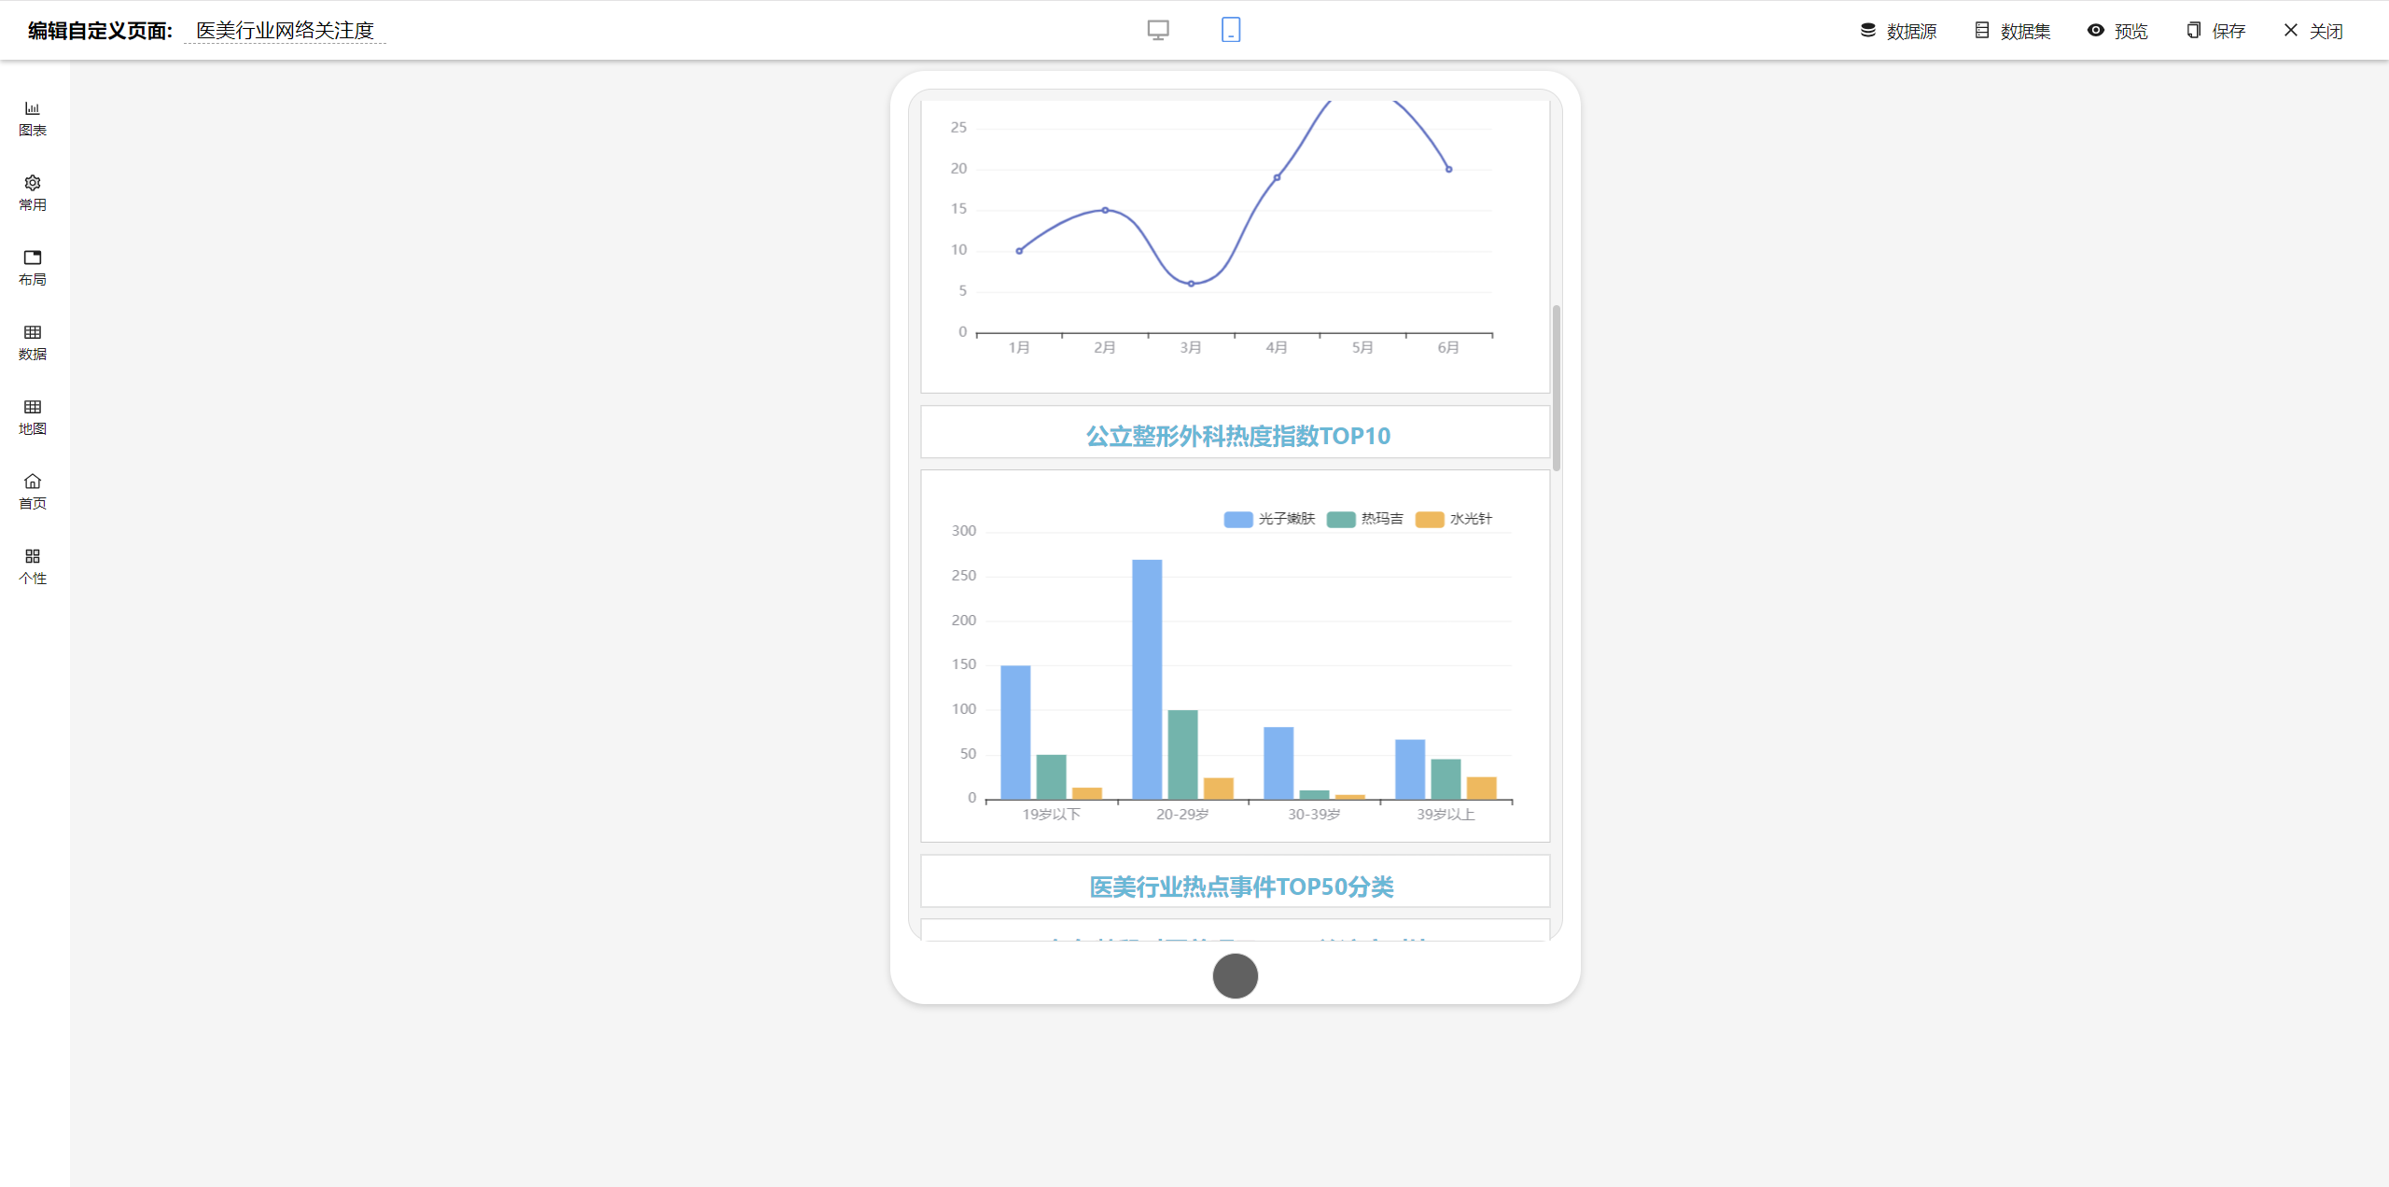Open the 数据 data sidebar panel
This screenshot has height=1187, width=2389.
pos(33,342)
